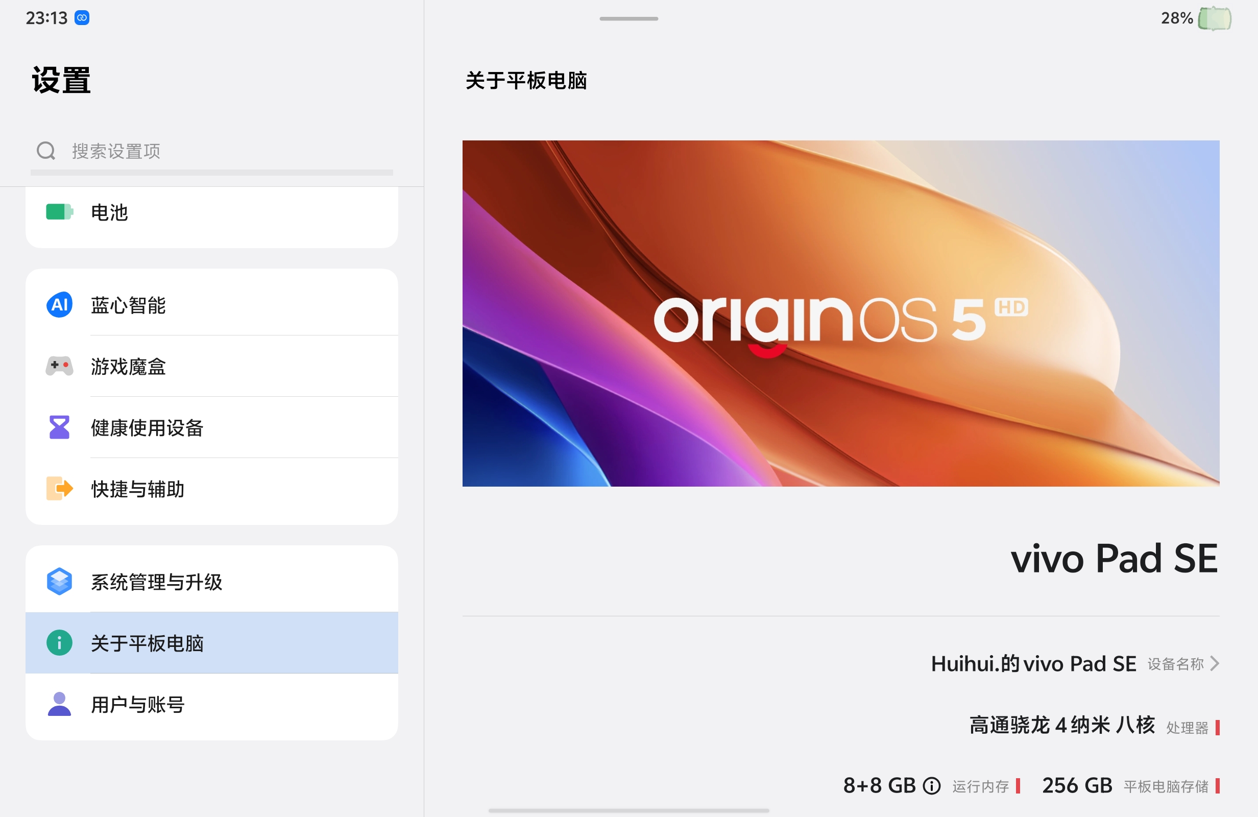The width and height of the screenshot is (1258, 817).
Task: Tap the 运行内存 label
Action: (980, 786)
